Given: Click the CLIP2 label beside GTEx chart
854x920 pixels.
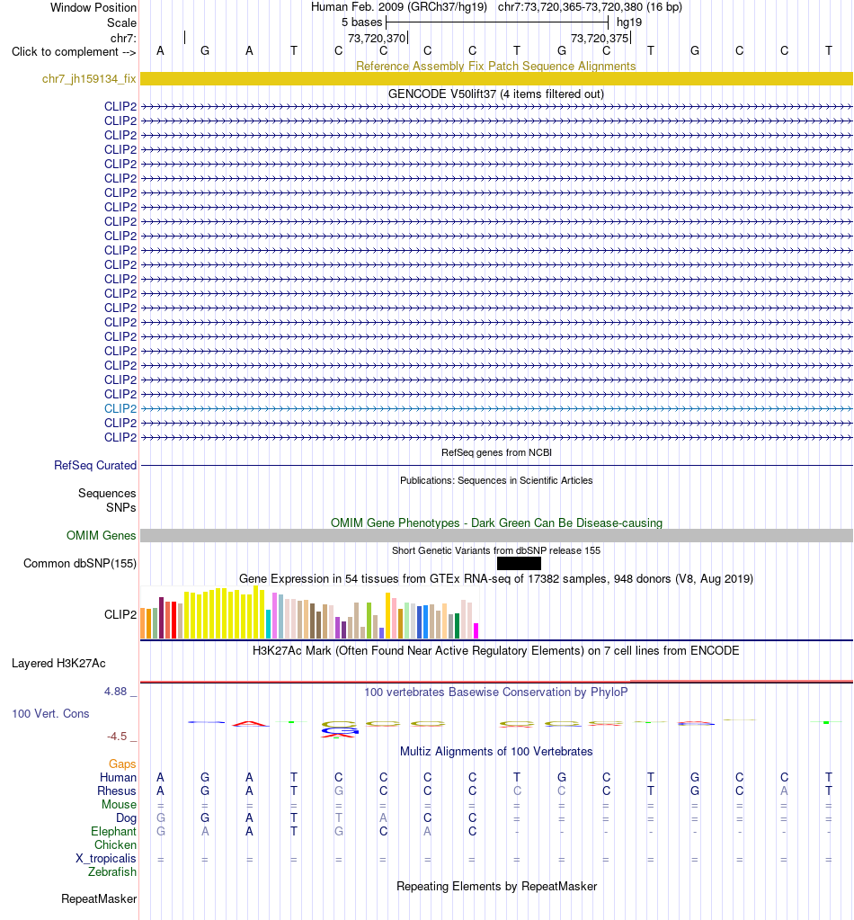Looking at the screenshot, I should tap(120, 614).
